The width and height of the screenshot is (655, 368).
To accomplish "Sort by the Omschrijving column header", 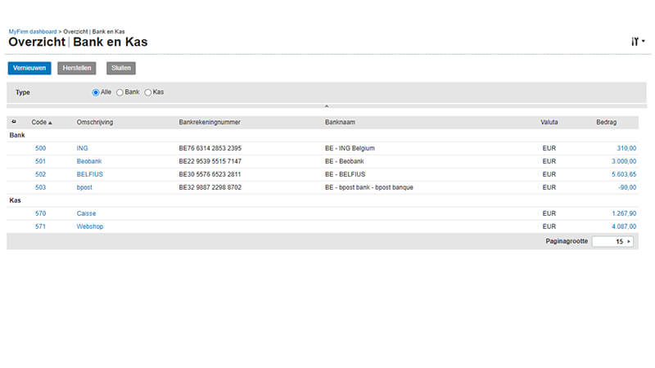I will click(x=95, y=122).
